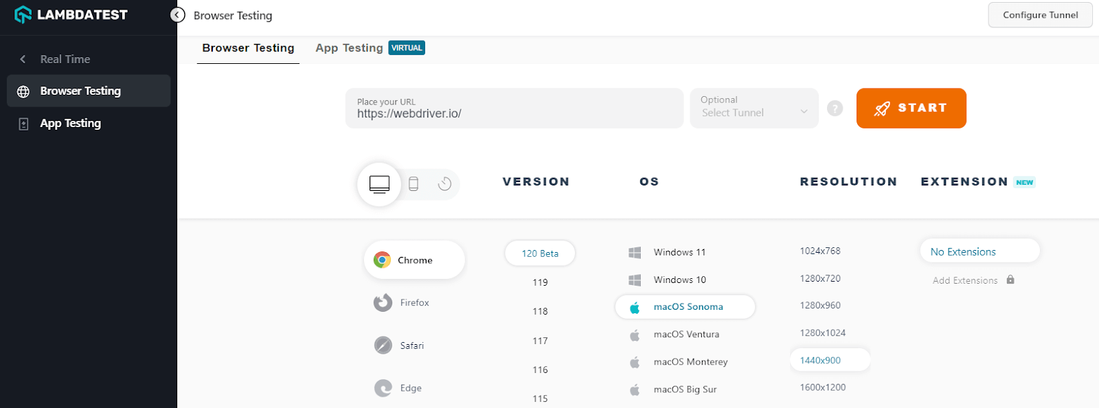Select Browser Testing in the sidebar
The height and width of the screenshot is (408, 1099).
89,91
